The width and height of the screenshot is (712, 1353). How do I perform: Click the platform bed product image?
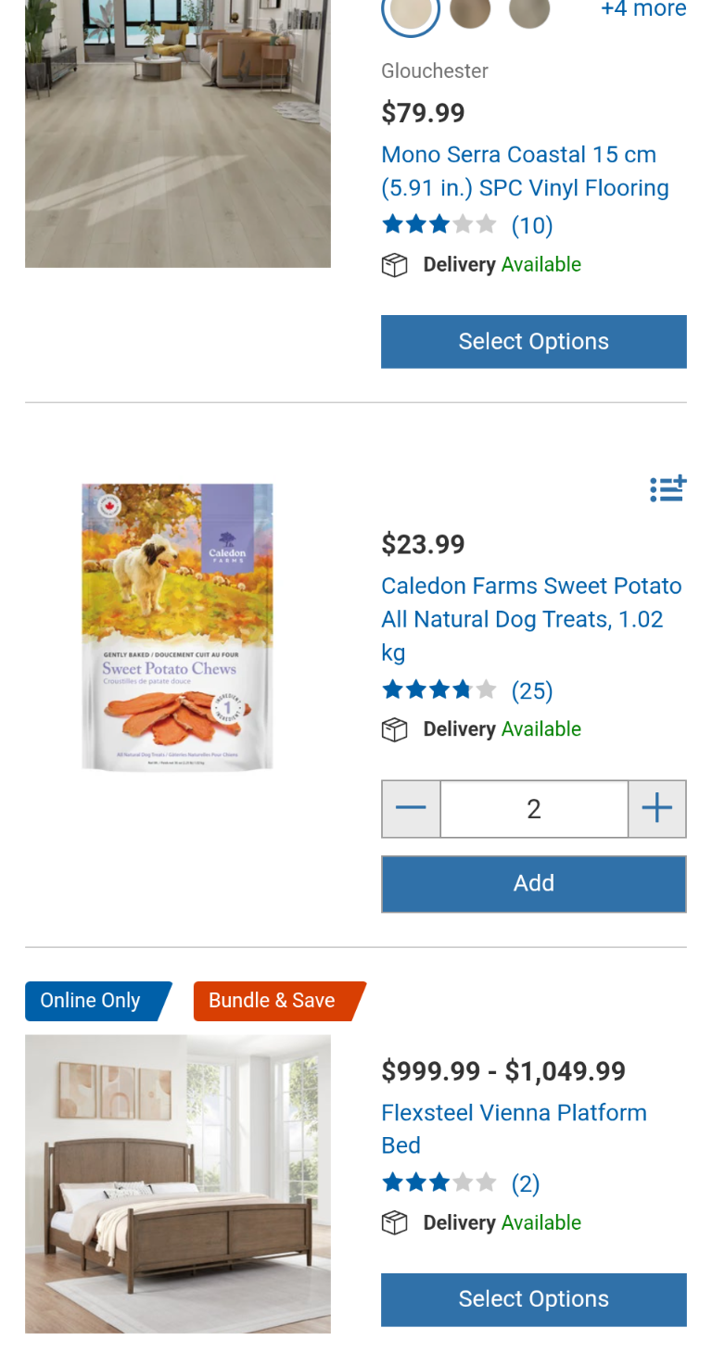point(177,1183)
